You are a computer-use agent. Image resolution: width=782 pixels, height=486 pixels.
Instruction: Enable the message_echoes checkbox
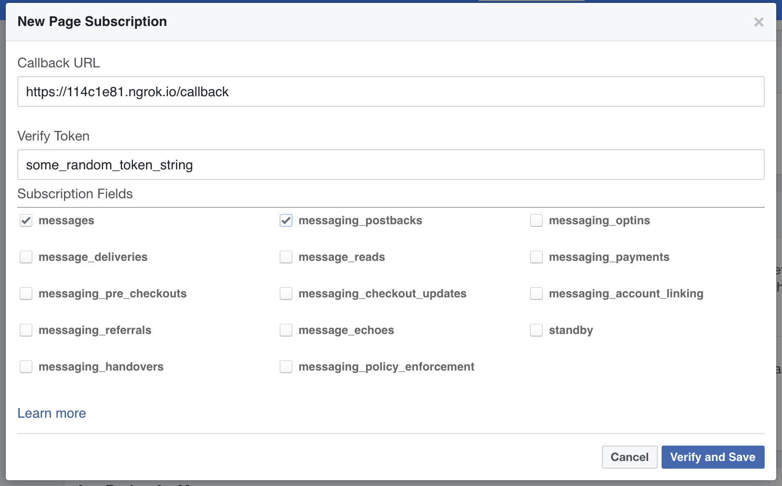click(286, 330)
